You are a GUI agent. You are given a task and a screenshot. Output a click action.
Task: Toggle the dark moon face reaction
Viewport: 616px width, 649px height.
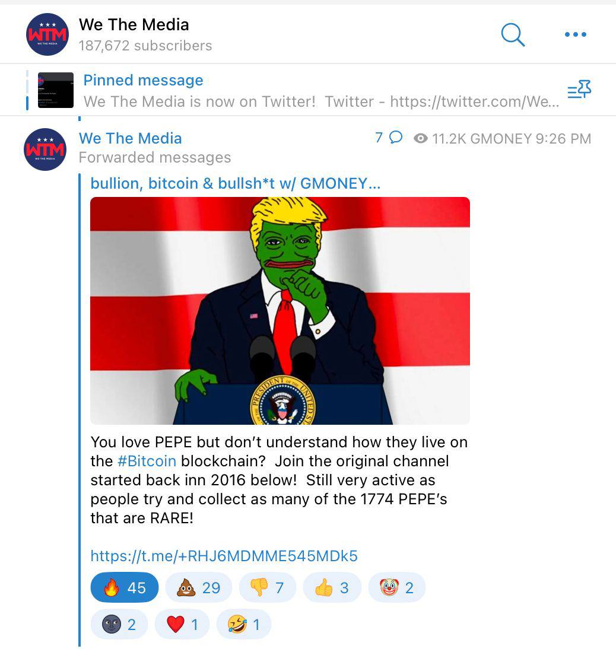(119, 624)
